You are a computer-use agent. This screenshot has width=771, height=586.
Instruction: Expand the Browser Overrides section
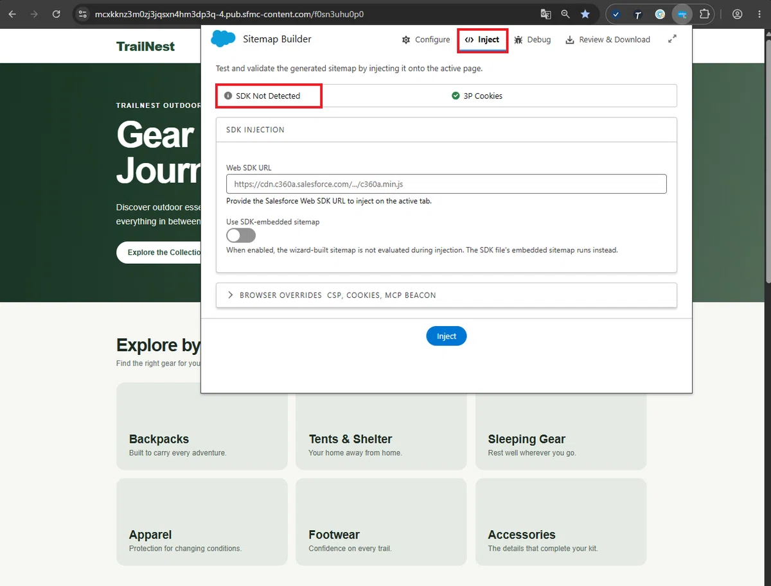pyautogui.click(x=447, y=295)
